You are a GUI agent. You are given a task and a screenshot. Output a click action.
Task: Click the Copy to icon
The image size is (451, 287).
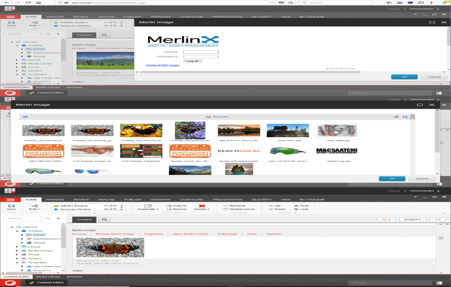[169, 206]
